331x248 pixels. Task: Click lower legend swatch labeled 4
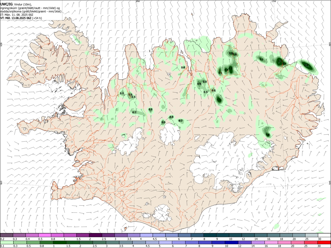[139, 242]
